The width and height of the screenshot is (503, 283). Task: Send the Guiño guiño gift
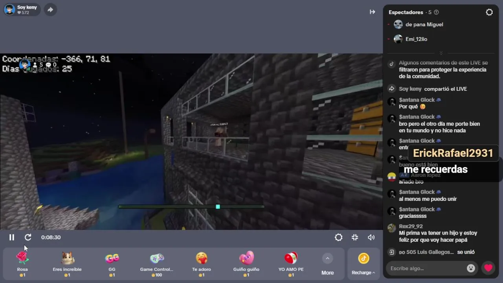(x=246, y=264)
